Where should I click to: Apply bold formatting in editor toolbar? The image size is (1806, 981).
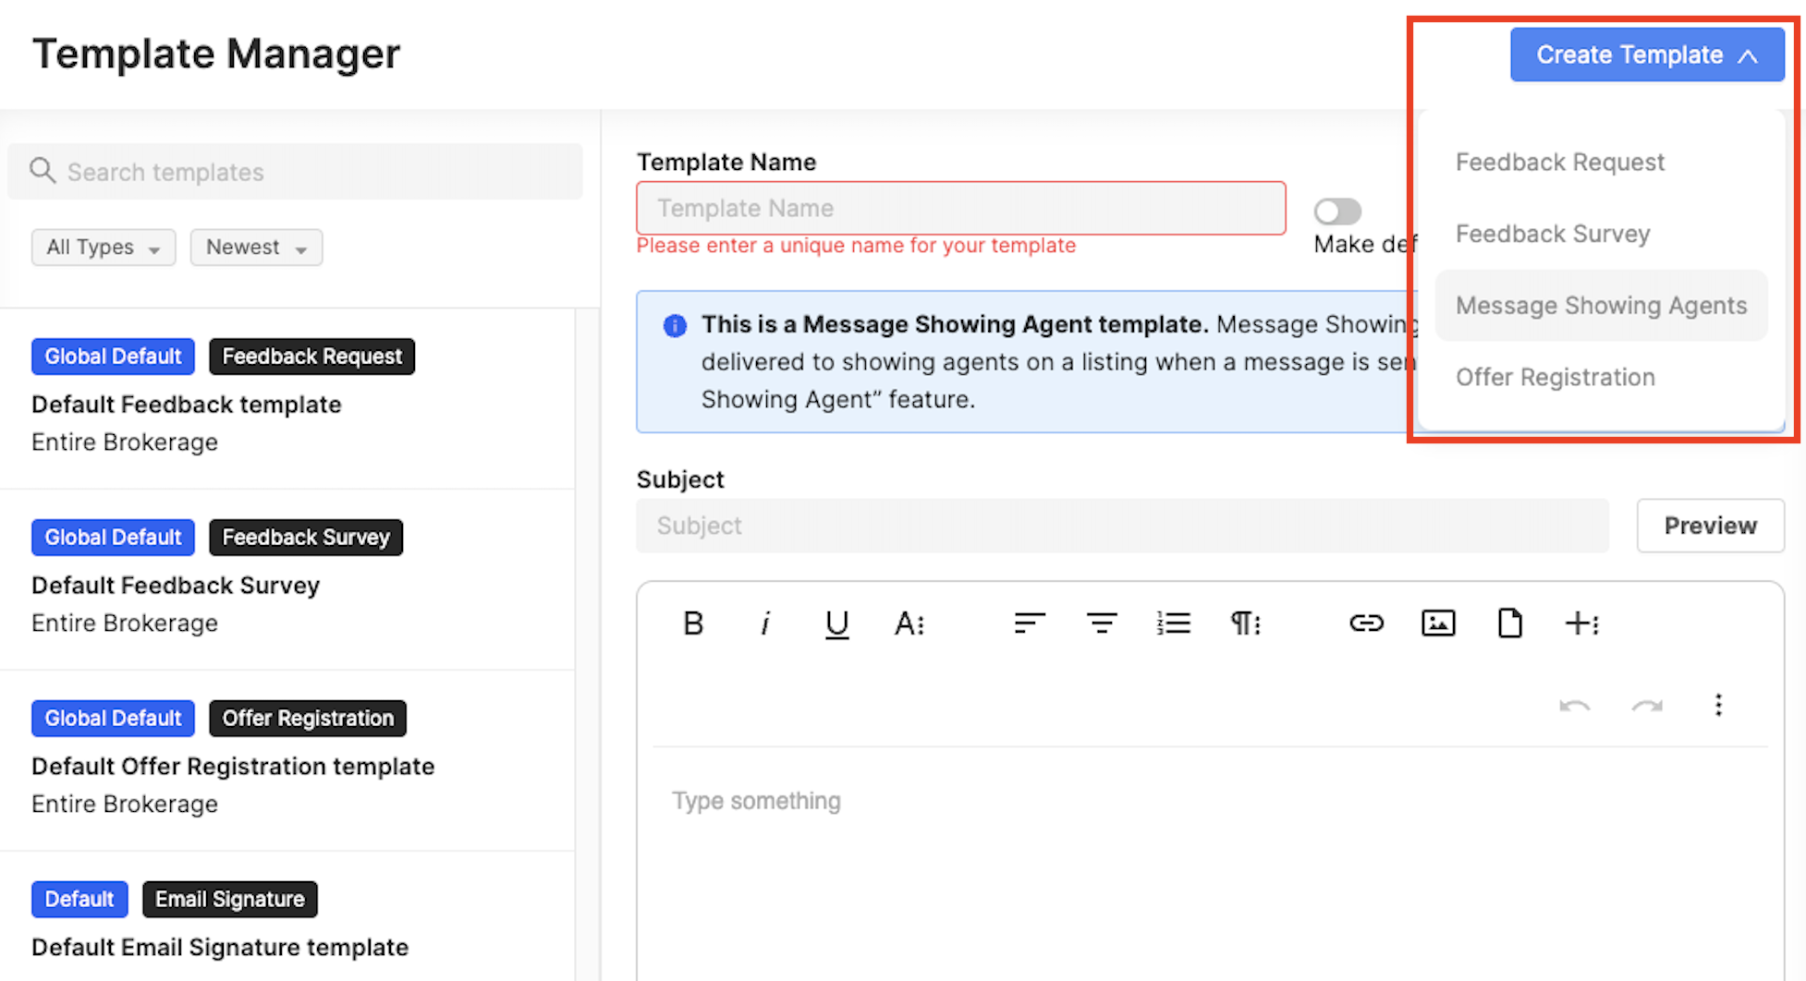click(692, 624)
